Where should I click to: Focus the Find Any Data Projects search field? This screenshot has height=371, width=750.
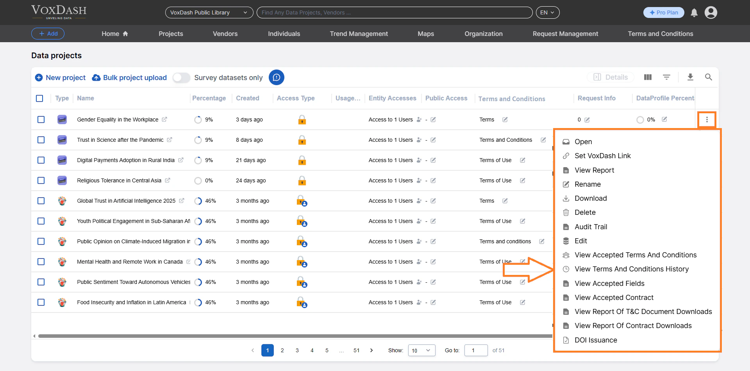(395, 12)
